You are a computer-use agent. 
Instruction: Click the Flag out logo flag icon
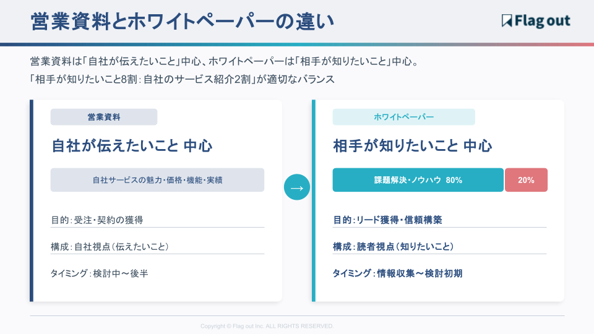coord(507,21)
